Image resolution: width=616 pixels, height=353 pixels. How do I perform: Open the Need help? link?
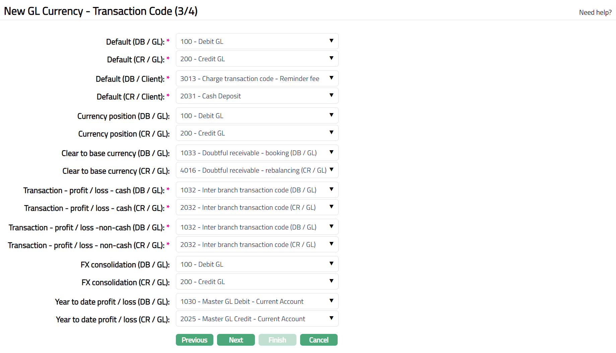click(x=595, y=12)
